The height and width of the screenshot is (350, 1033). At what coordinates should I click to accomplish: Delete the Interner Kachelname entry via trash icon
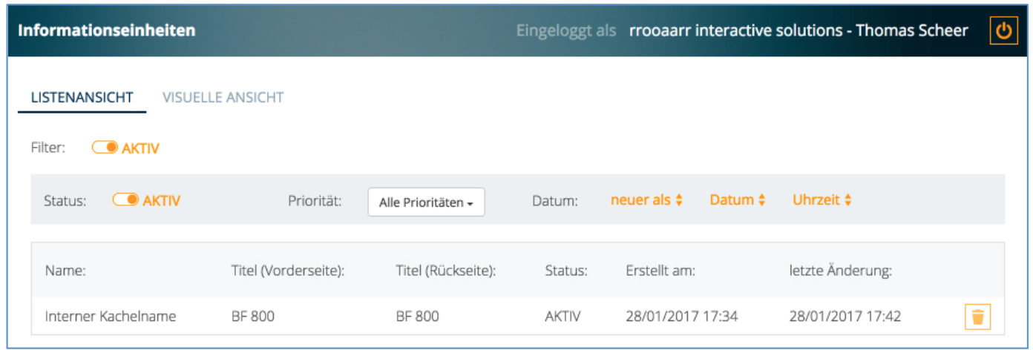[978, 317]
